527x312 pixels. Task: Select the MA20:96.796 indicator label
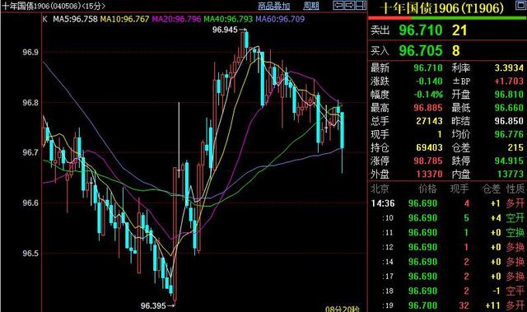176,19
